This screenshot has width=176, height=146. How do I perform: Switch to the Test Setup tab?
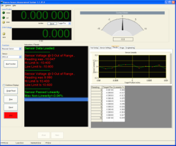(x=94, y=48)
